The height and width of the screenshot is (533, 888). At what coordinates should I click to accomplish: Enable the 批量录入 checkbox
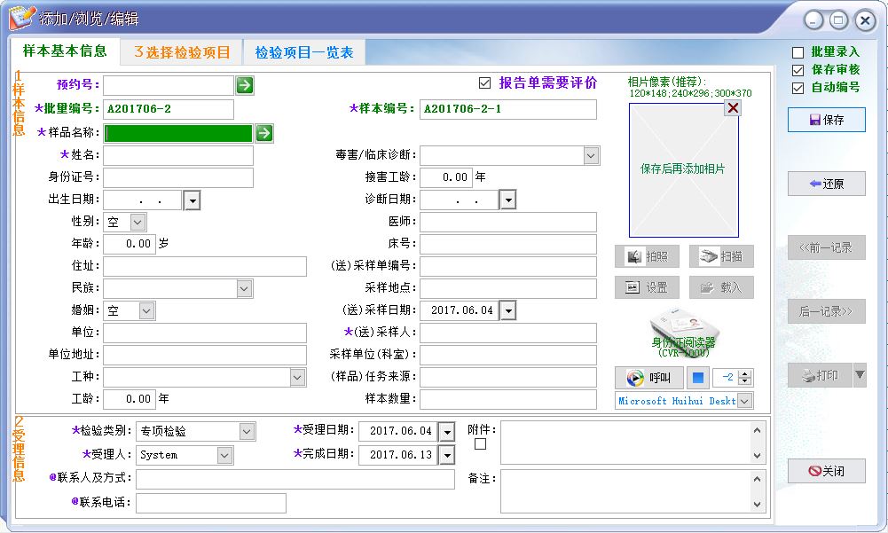point(798,52)
